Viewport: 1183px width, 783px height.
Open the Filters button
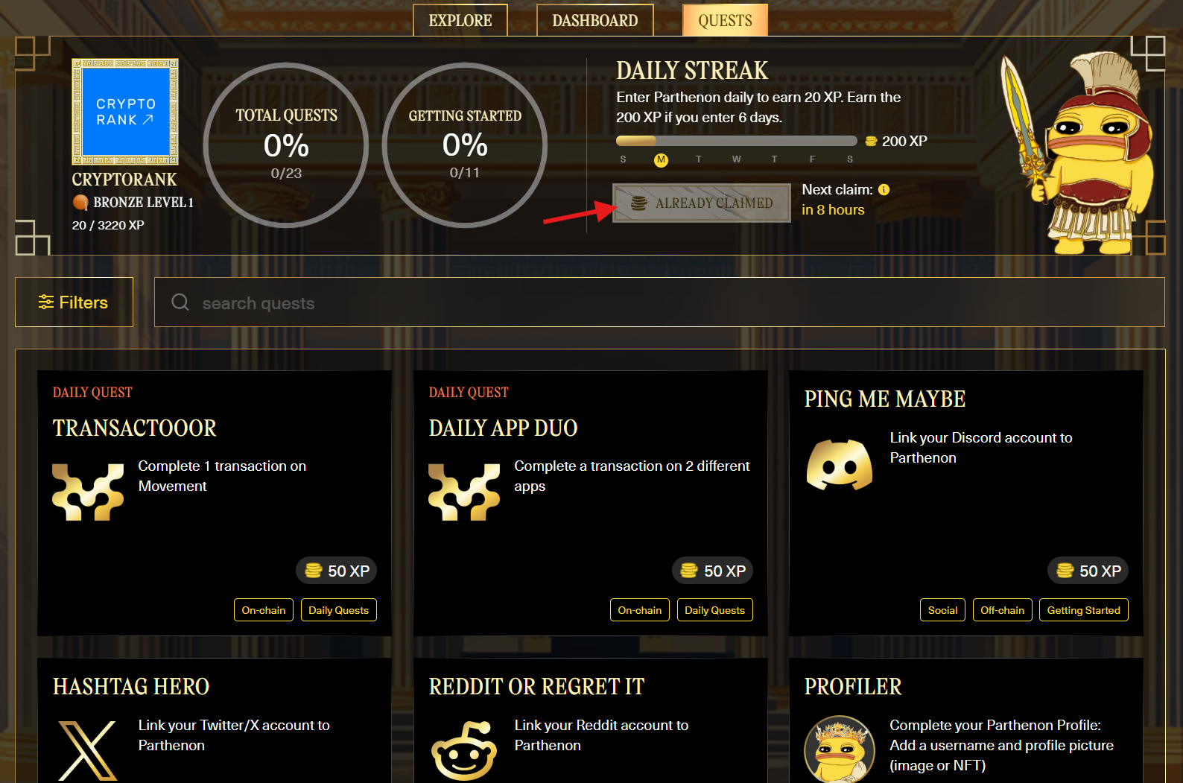tap(74, 302)
